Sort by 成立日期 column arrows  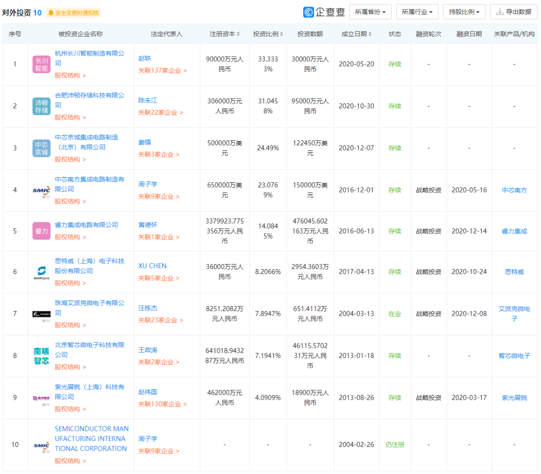coord(370,34)
